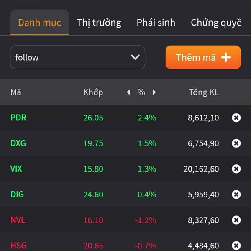Click the chevron in the follow selector
251x251 pixels.
pyautogui.click(x=135, y=57)
